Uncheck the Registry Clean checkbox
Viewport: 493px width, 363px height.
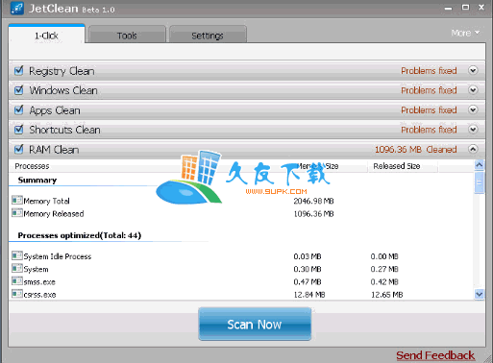pyautogui.click(x=19, y=70)
